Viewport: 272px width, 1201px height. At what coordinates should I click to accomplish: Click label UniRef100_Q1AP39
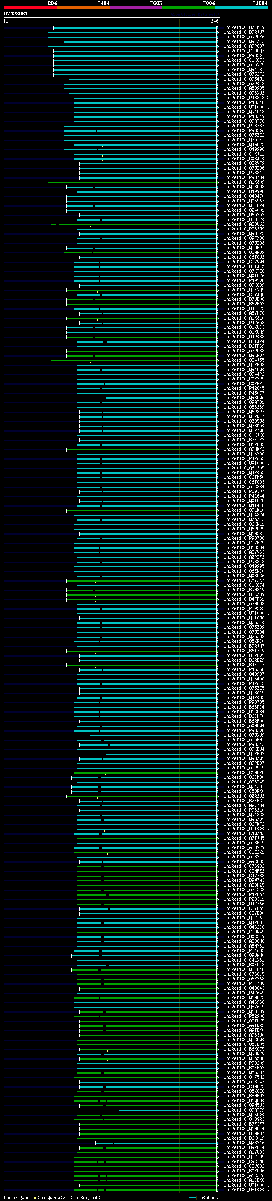[x=244, y=252]
